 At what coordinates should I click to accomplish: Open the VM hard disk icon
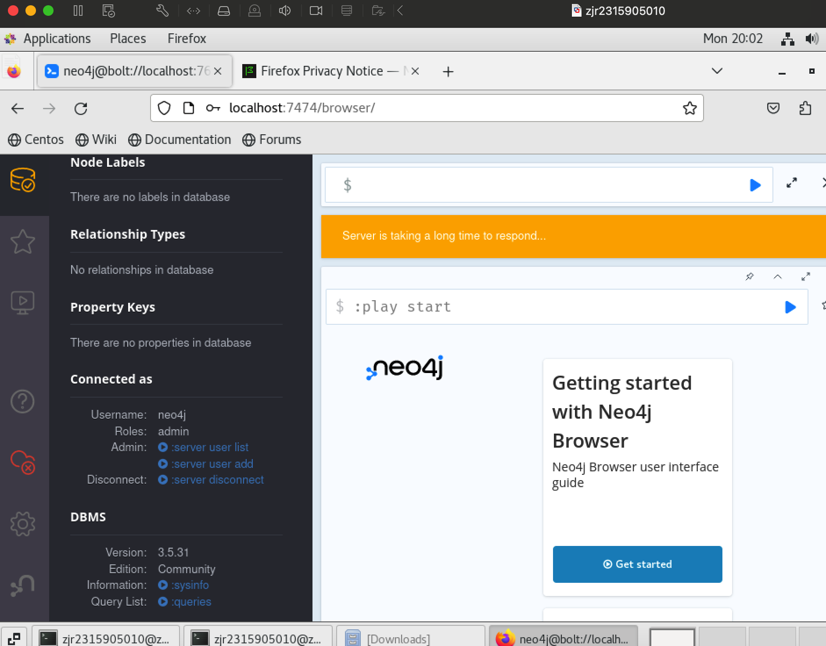[x=224, y=11]
